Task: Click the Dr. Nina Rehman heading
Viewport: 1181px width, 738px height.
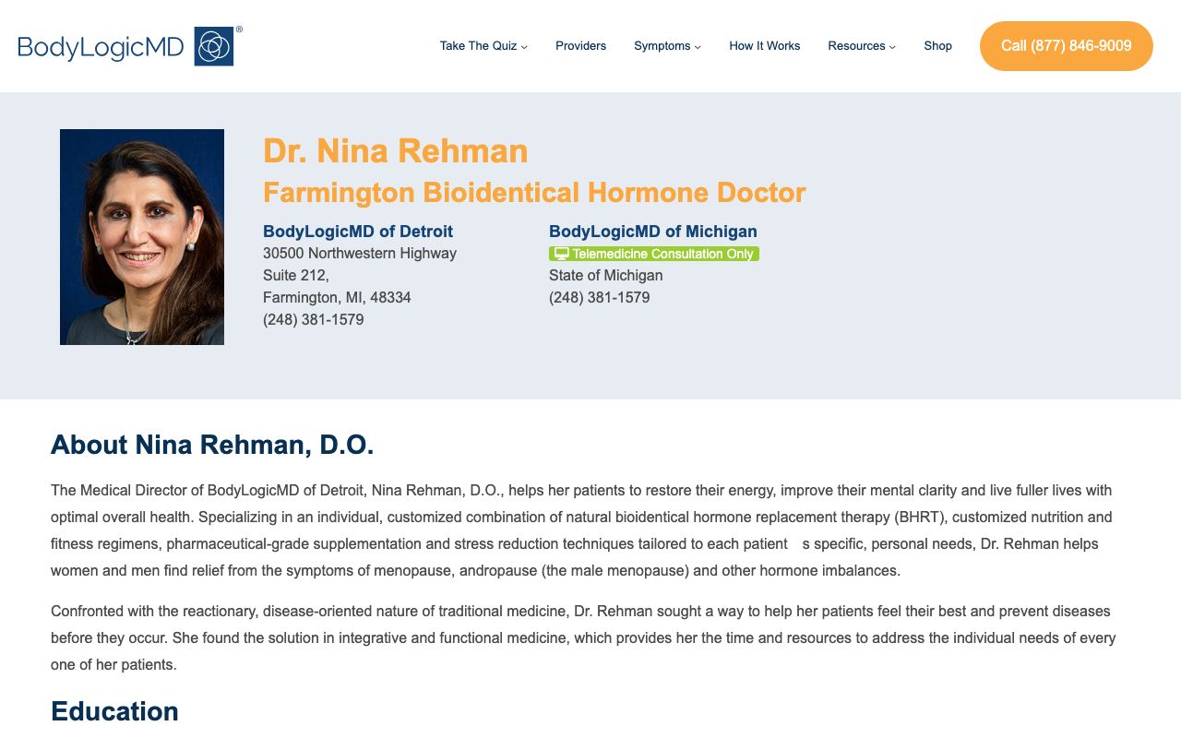Action: [395, 150]
